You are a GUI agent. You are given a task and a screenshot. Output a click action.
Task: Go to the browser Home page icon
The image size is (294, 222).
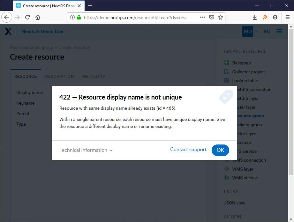coord(38,17)
